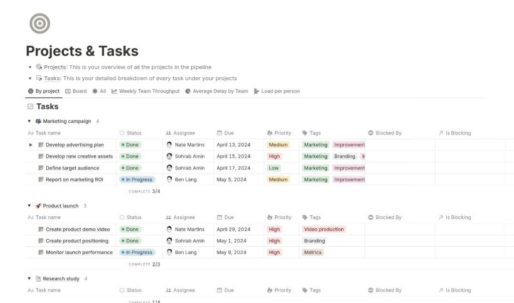The height and width of the screenshot is (303, 514).
Task: Click Nate Martins' avatar in the advertising plan row
Action: 169,145
